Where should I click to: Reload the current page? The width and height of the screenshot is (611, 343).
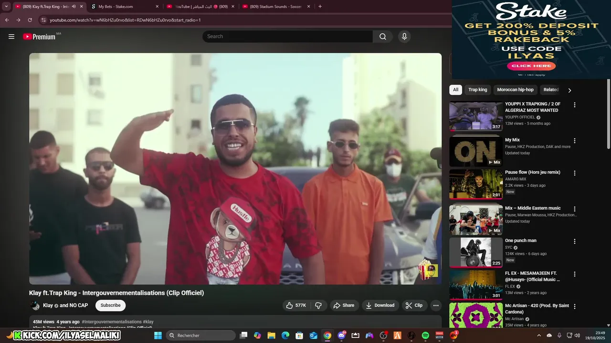click(x=30, y=20)
